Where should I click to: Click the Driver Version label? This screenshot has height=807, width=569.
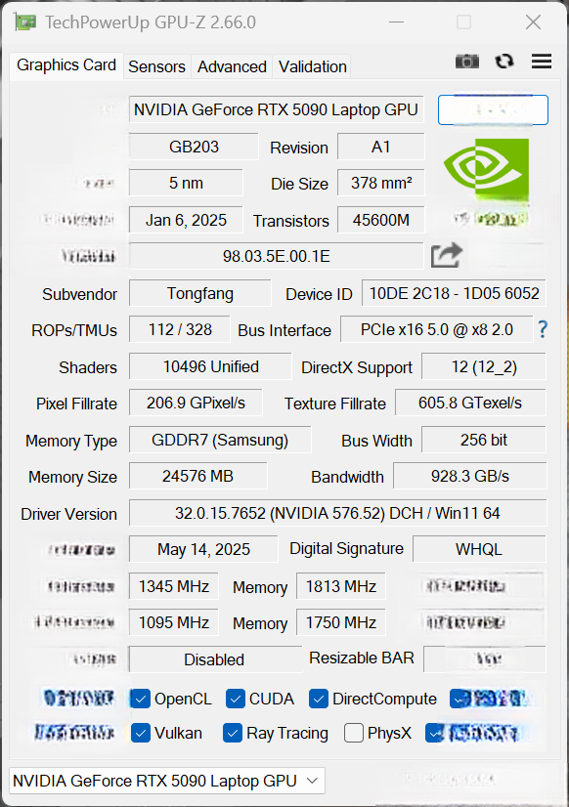pos(68,514)
